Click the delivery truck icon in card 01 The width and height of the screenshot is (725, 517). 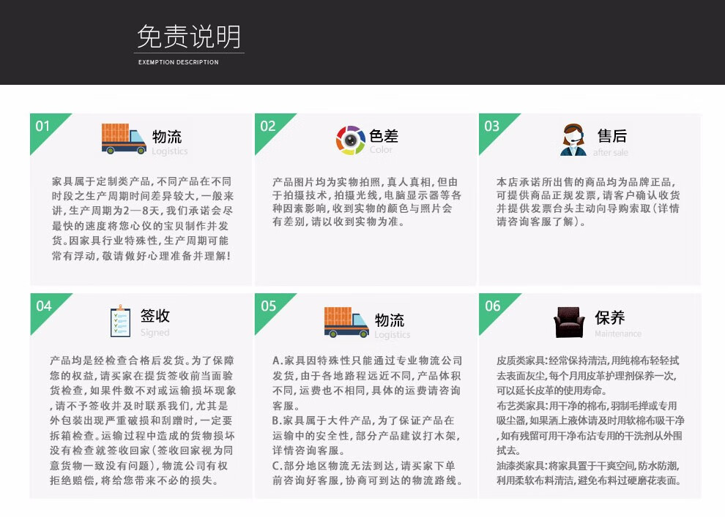(124, 139)
